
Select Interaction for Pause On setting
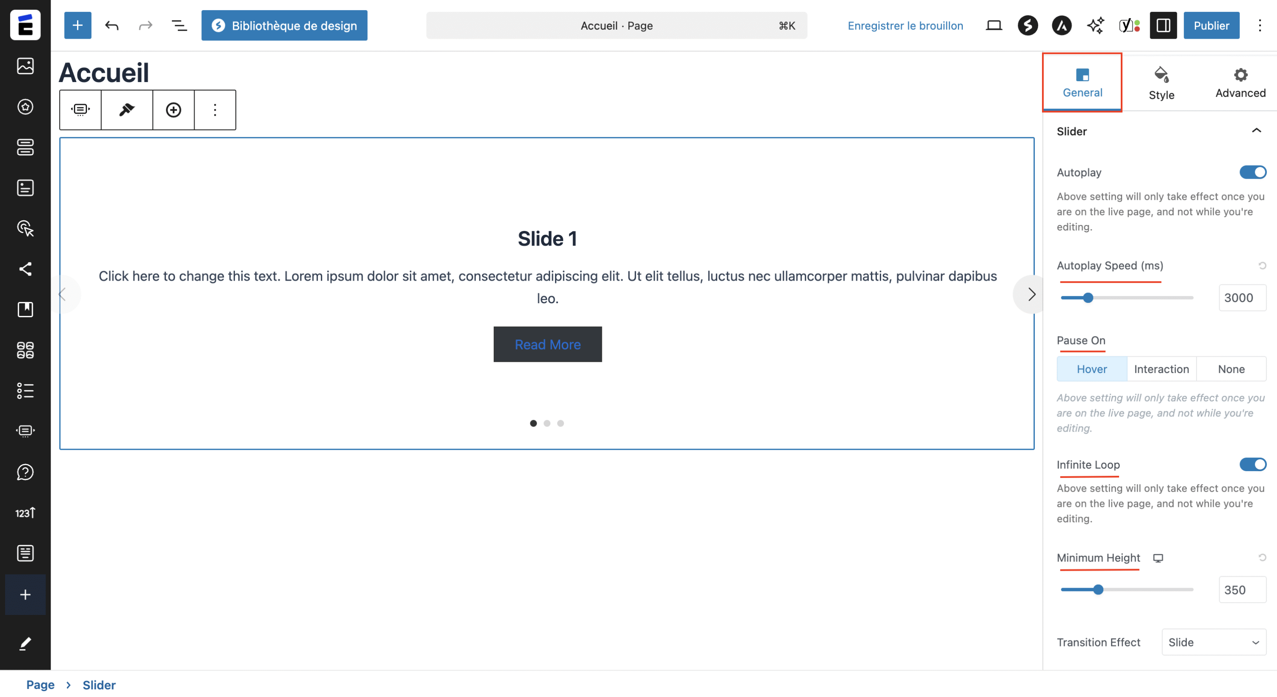click(1162, 369)
